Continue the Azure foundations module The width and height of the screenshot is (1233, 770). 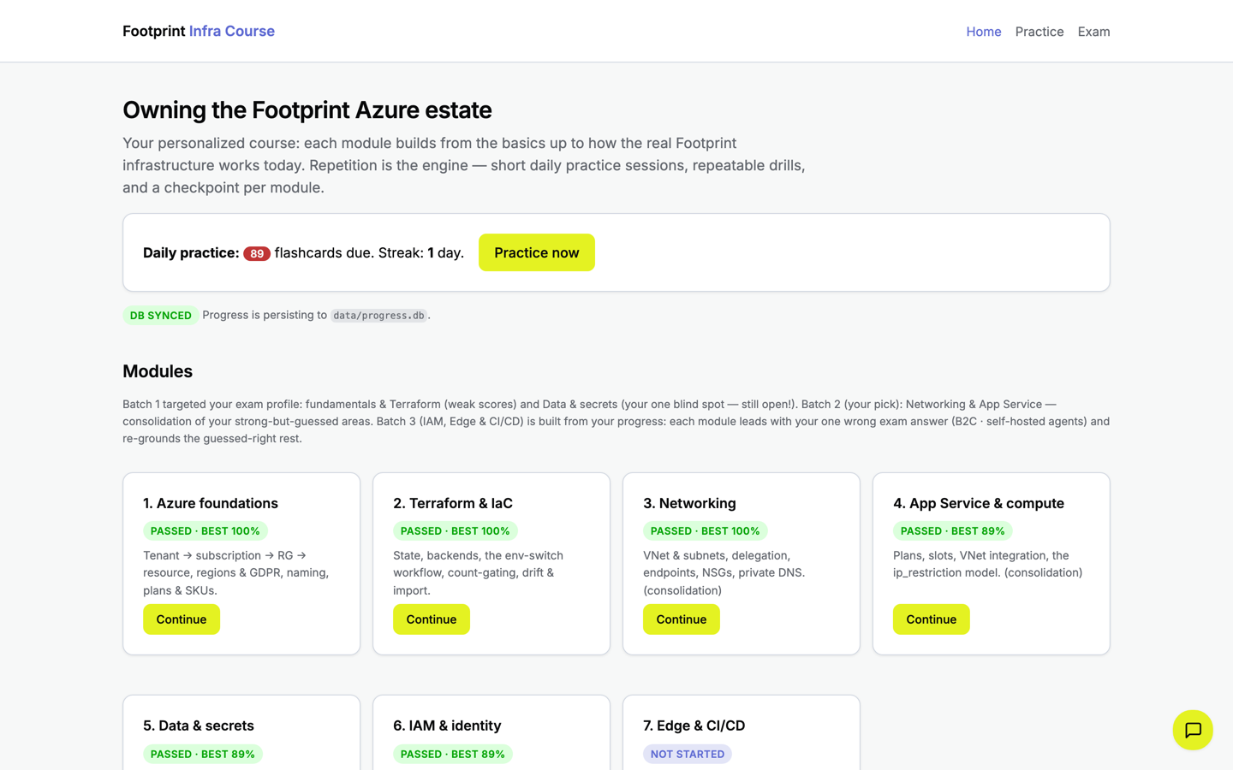pos(182,619)
